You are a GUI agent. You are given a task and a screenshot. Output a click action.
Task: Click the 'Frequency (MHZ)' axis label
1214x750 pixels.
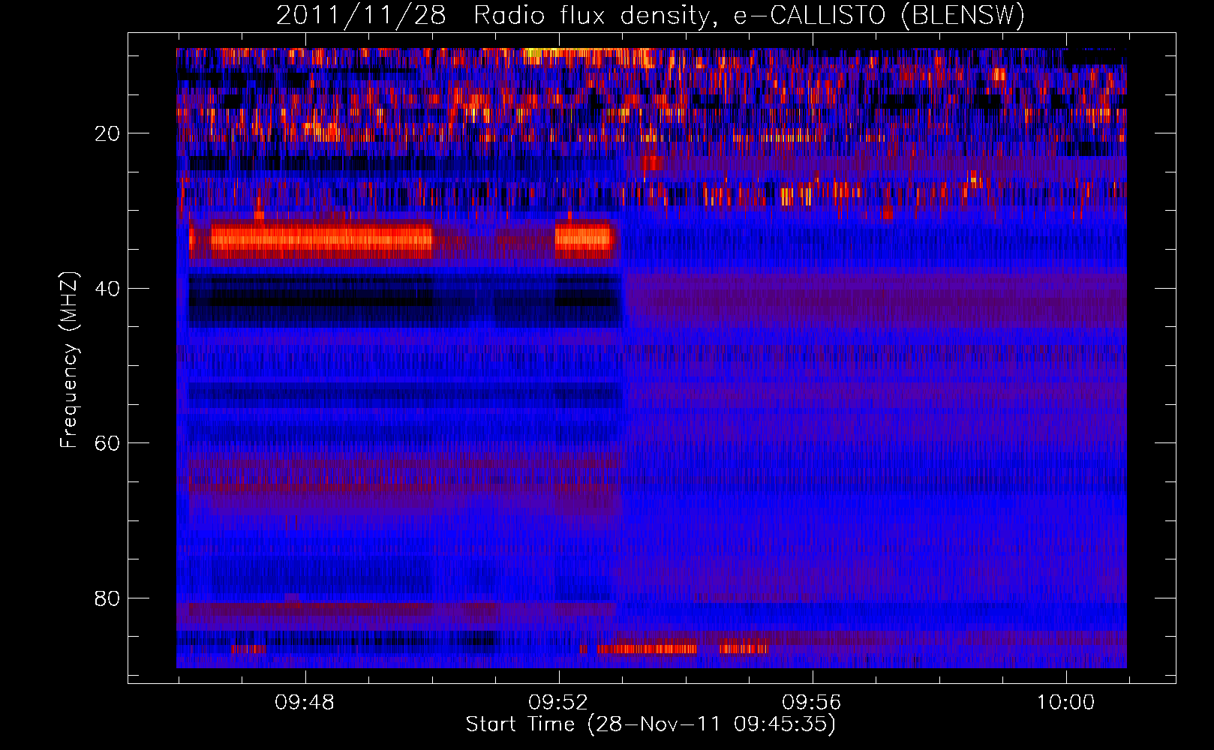tap(69, 360)
